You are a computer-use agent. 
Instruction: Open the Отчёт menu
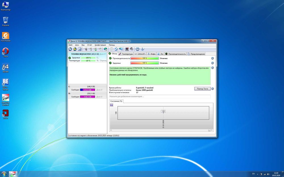[x=89, y=45]
